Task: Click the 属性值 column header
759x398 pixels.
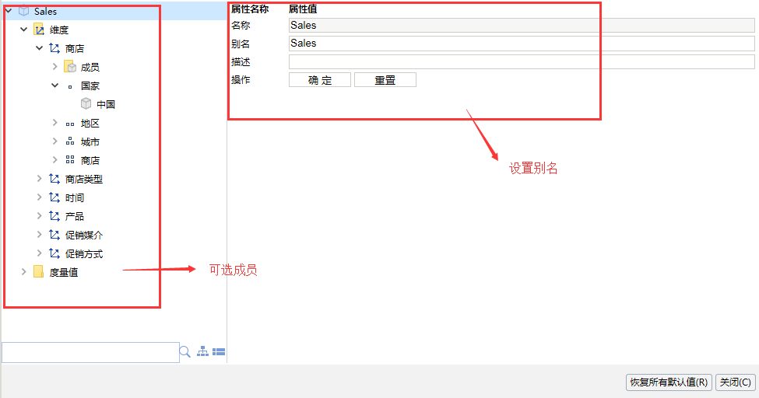Action: (x=303, y=9)
